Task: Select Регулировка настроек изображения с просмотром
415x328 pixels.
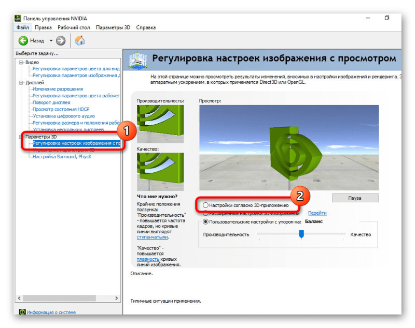Action: click(76, 143)
